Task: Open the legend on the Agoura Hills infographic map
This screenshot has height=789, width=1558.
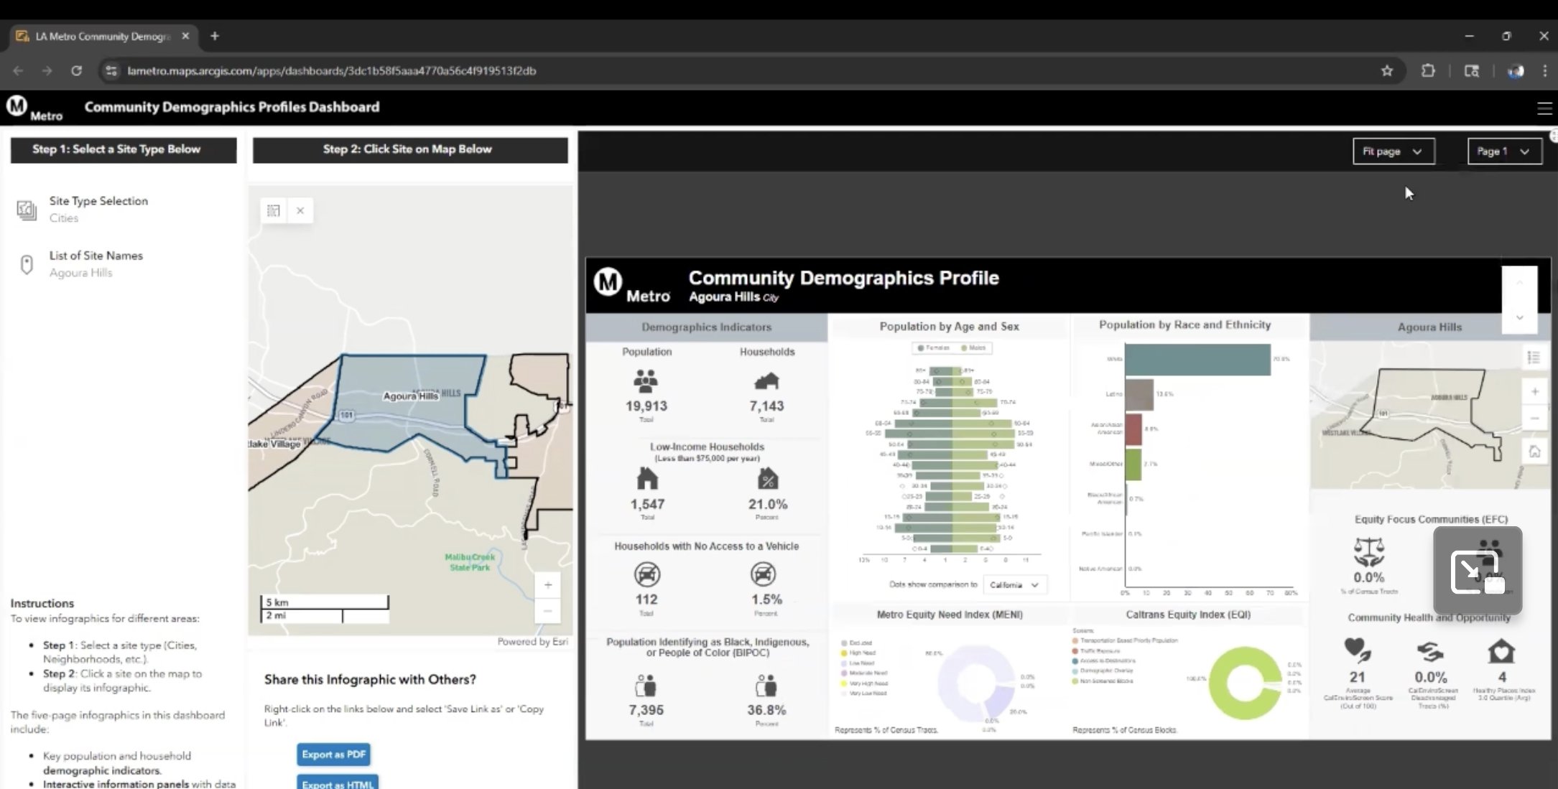Action: point(1534,358)
